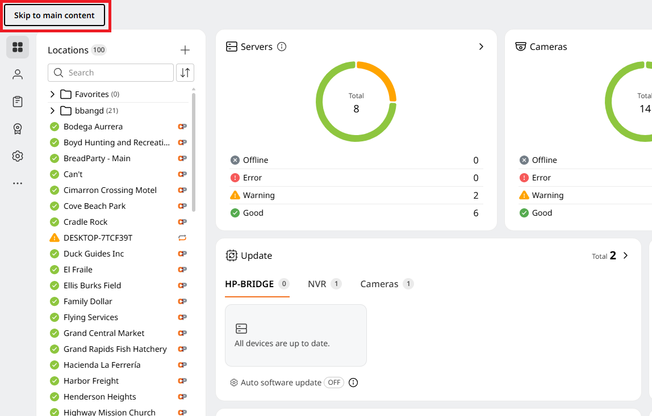Open the Update total chevron
The height and width of the screenshot is (416, 652).
click(625, 255)
